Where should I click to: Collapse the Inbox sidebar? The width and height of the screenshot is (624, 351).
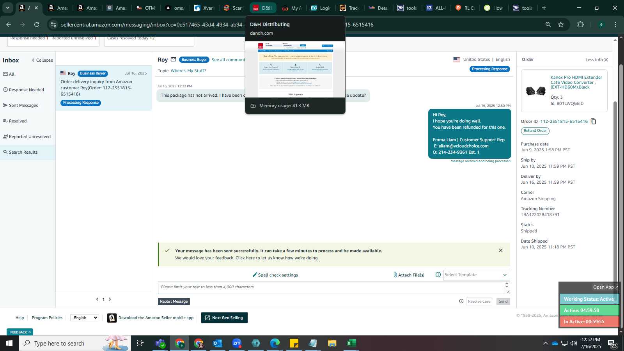coord(42,60)
